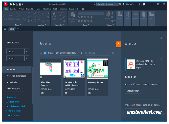Open the Anotar ribbon tab
The width and height of the screenshot is (169, 124).
(x=21, y=9)
